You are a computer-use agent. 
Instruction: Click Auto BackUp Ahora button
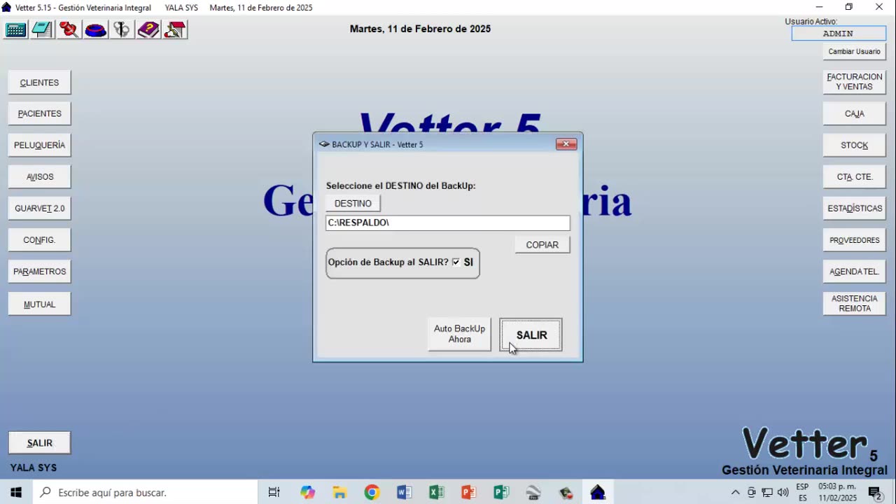click(x=459, y=334)
